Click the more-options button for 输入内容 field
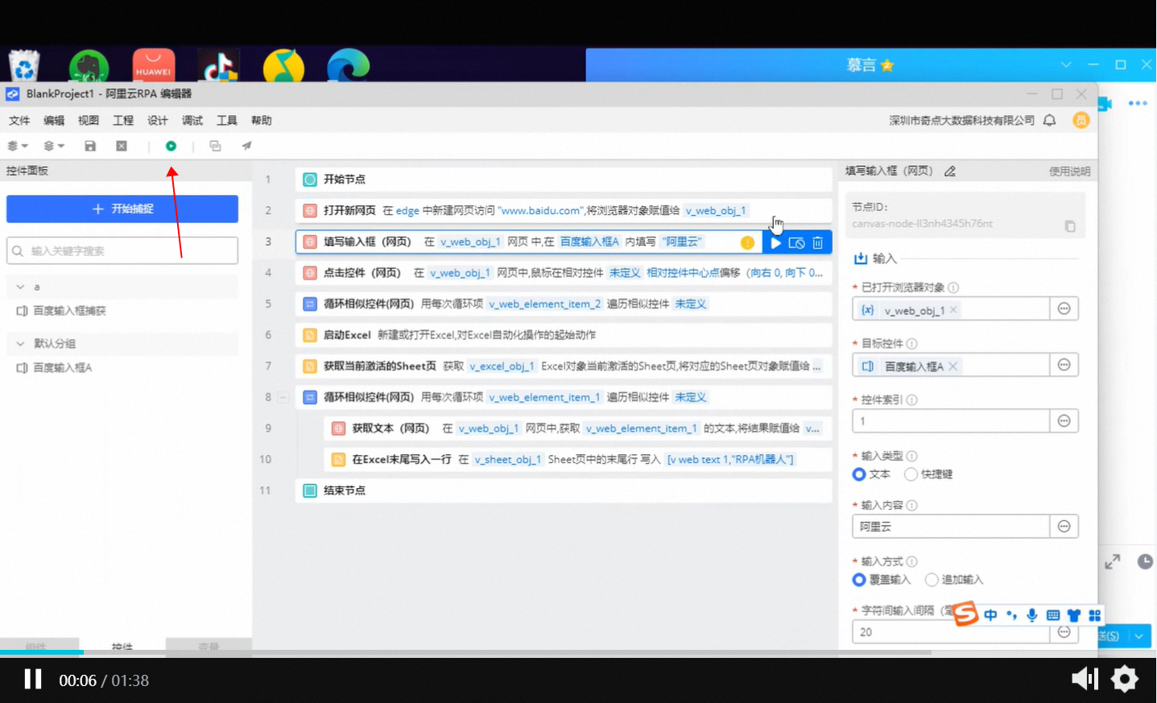 click(x=1064, y=527)
